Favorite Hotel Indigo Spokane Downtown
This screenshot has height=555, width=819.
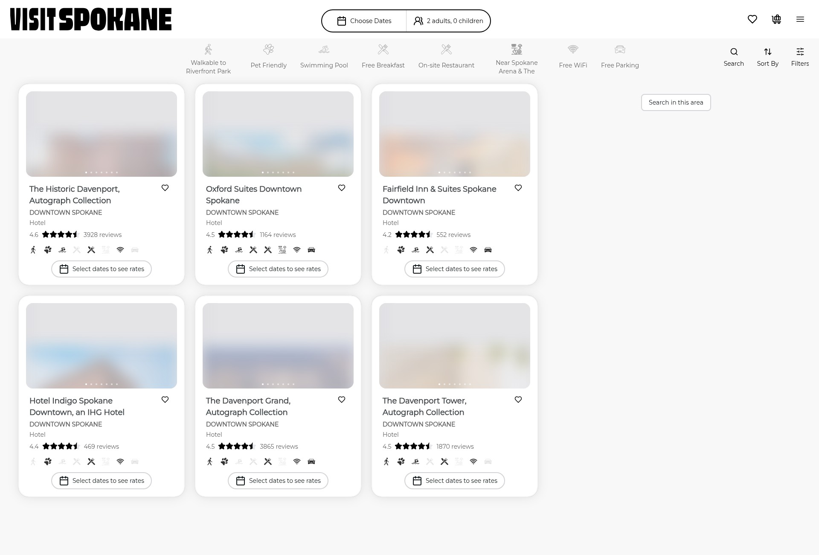165,400
